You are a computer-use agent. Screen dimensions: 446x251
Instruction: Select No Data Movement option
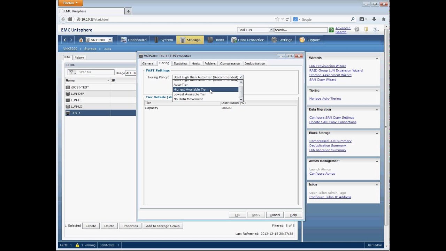(x=206, y=99)
